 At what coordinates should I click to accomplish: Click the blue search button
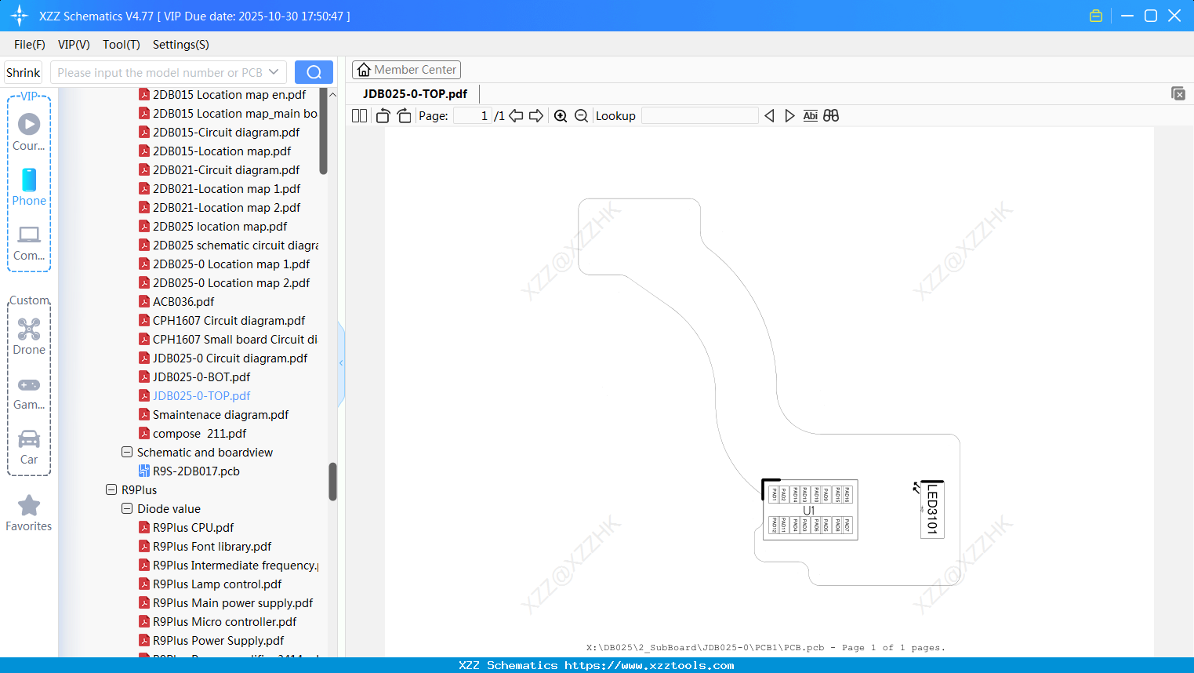point(314,72)
